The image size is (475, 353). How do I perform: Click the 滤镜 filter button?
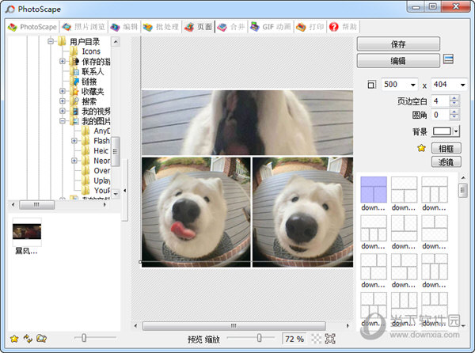pos(446,161)
